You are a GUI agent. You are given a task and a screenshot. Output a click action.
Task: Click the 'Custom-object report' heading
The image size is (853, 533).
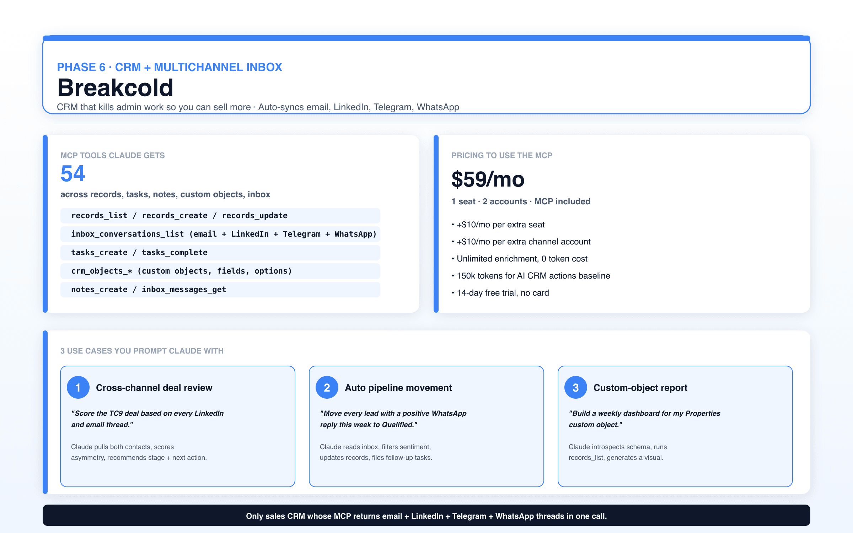(640, 388)
